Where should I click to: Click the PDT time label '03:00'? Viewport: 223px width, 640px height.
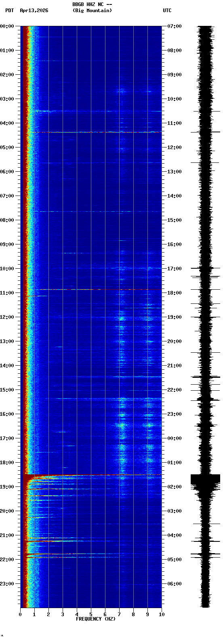point(7,99)
